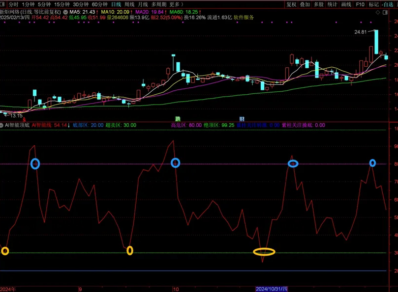
Task: Open the 多周期 multi-period view
Action: (x=156, y=4)
